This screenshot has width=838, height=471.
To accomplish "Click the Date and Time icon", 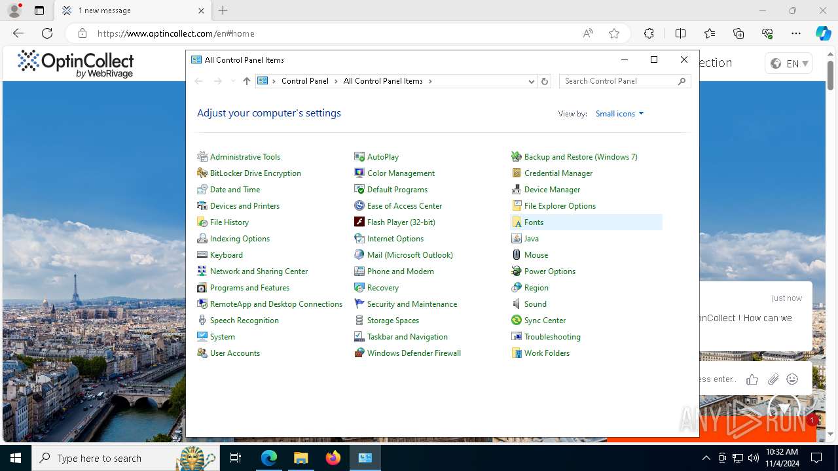I will coord(202,190).
